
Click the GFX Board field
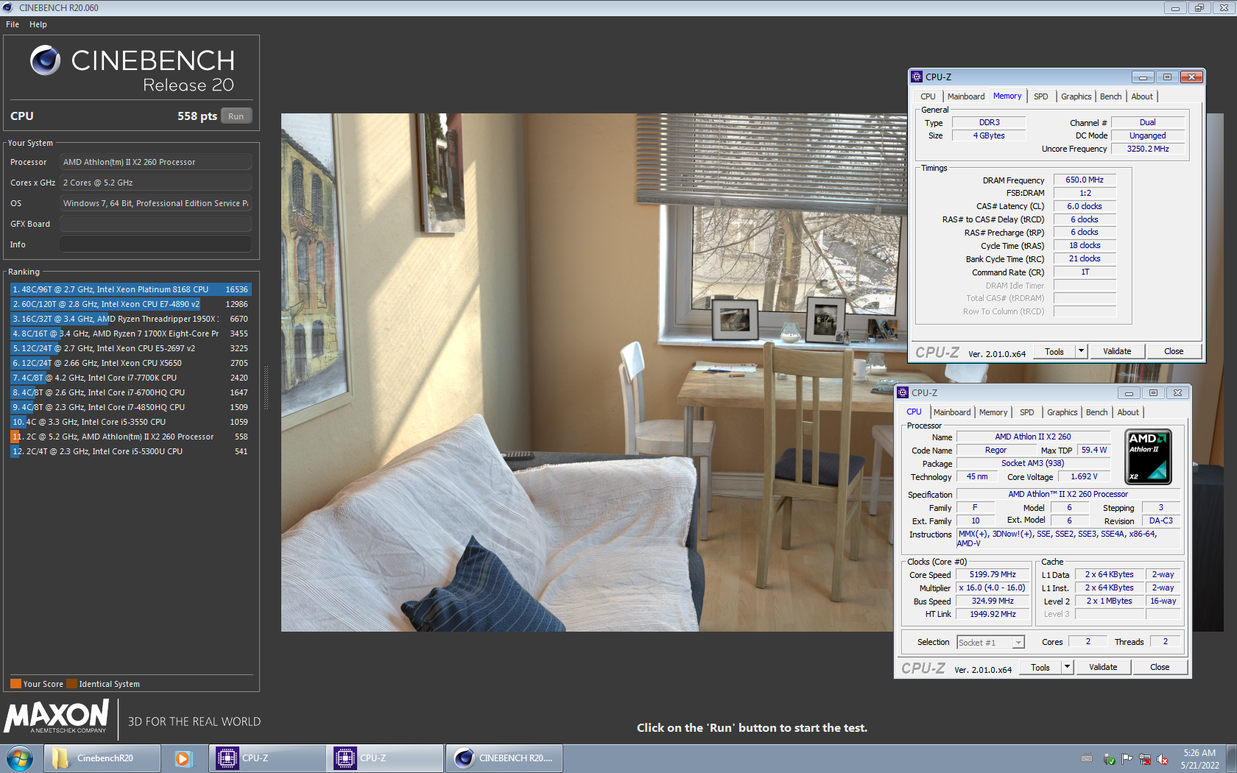click(x=156, y=224)
